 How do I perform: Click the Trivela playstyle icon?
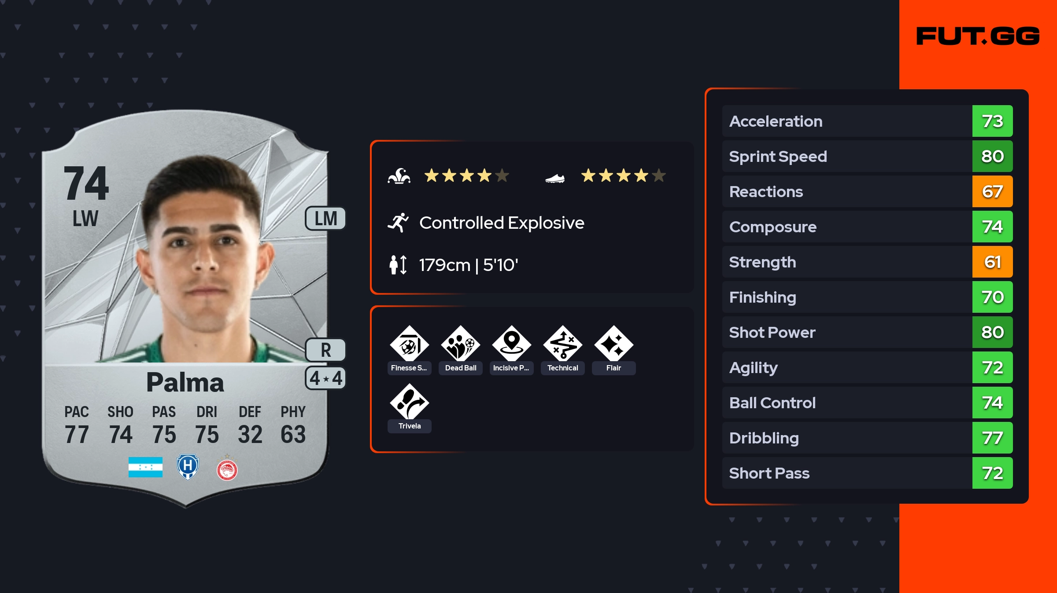409,403
